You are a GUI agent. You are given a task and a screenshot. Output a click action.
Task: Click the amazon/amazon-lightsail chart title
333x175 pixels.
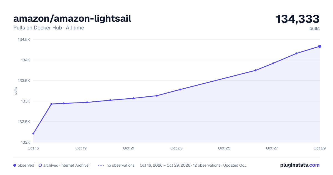[x=72, y=19]
